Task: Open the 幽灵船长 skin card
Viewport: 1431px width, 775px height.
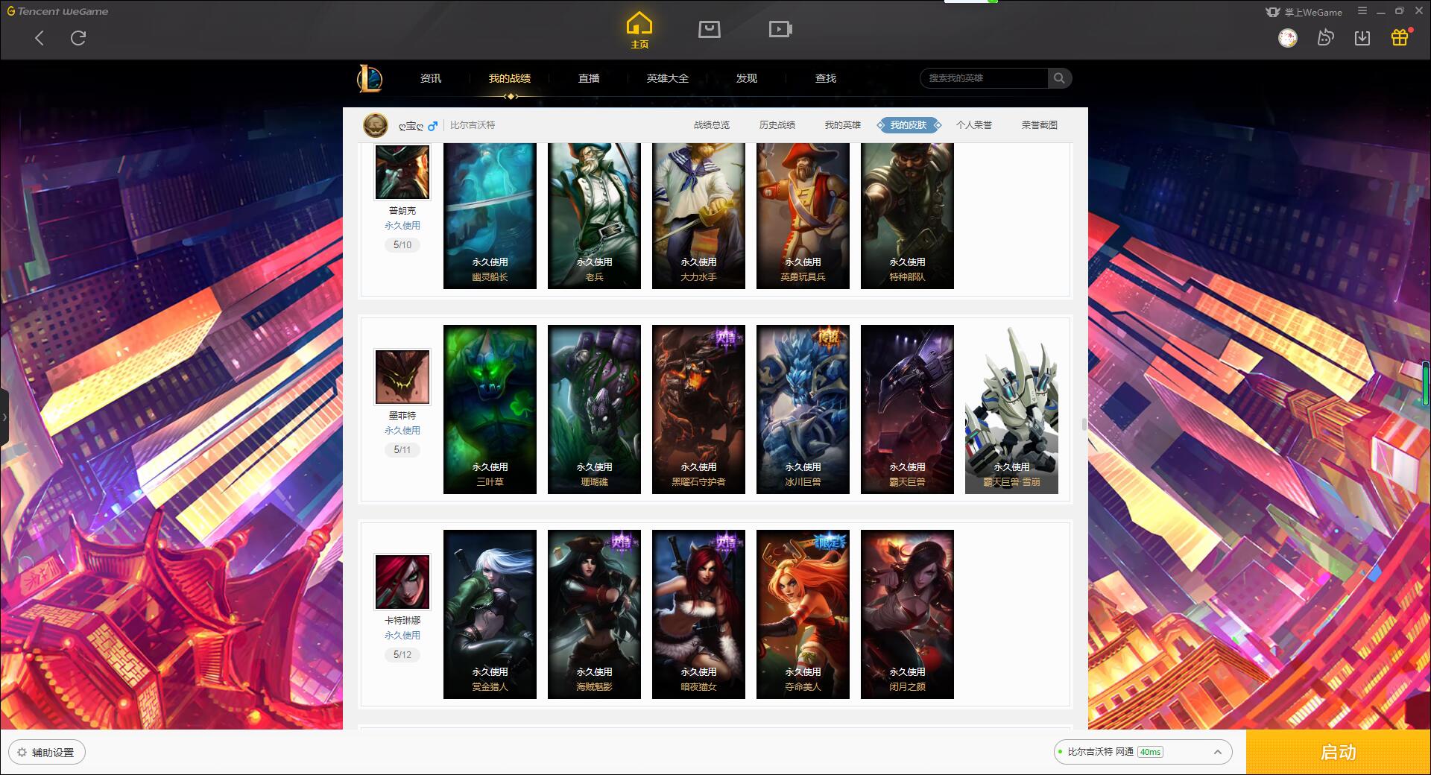Action: pos(490,216)
